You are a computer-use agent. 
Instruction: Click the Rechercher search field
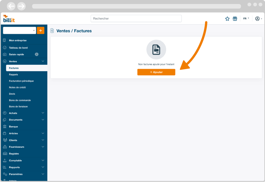136,19
